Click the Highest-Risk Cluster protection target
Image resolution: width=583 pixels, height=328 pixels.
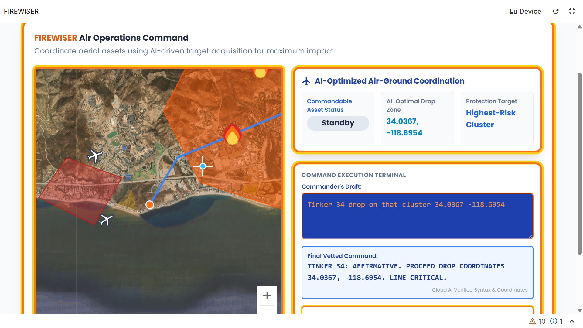tap(490, 119)
